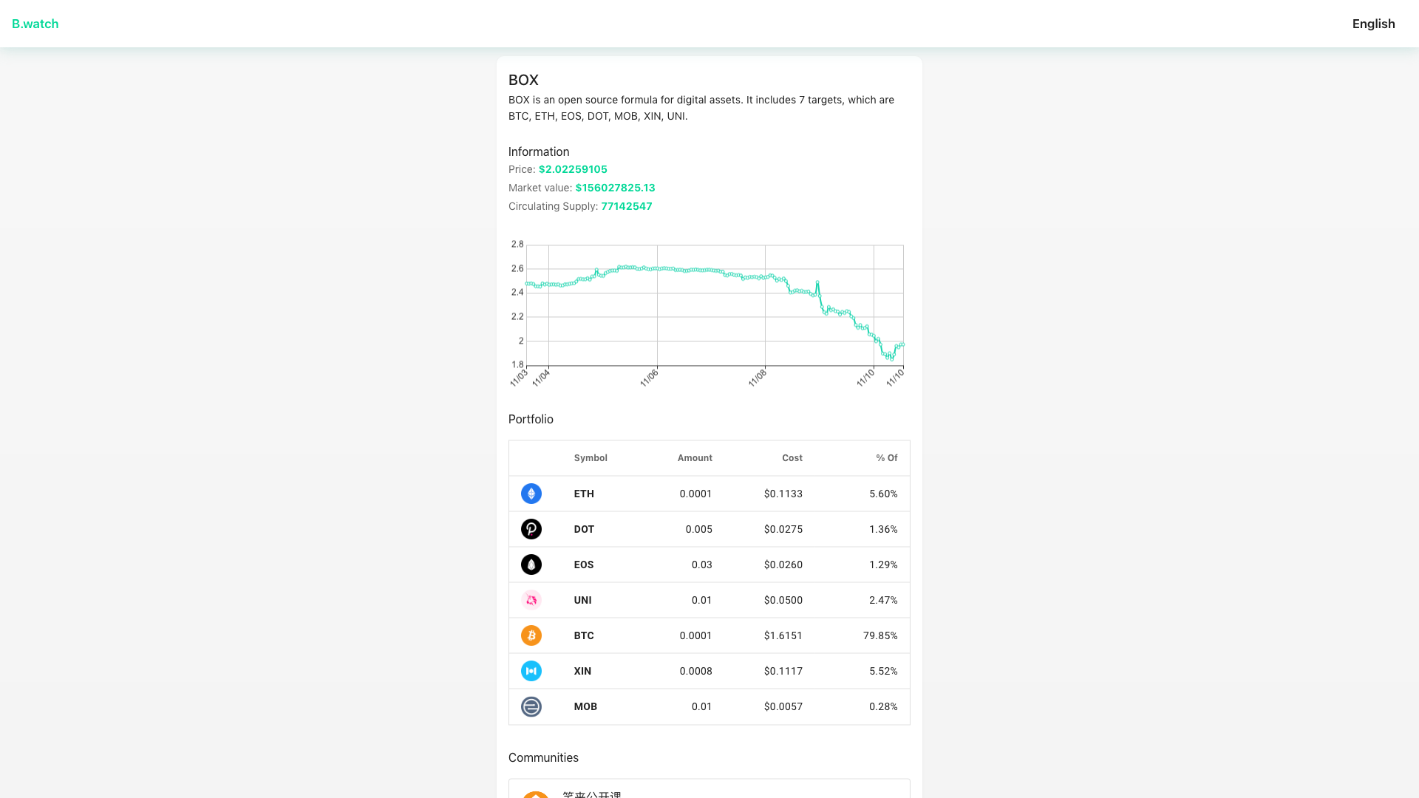The image size is (1419, 798).
Task: Select the BTC row's 79.85% cell
Action: pyautogui.click(x=879, y=635)
